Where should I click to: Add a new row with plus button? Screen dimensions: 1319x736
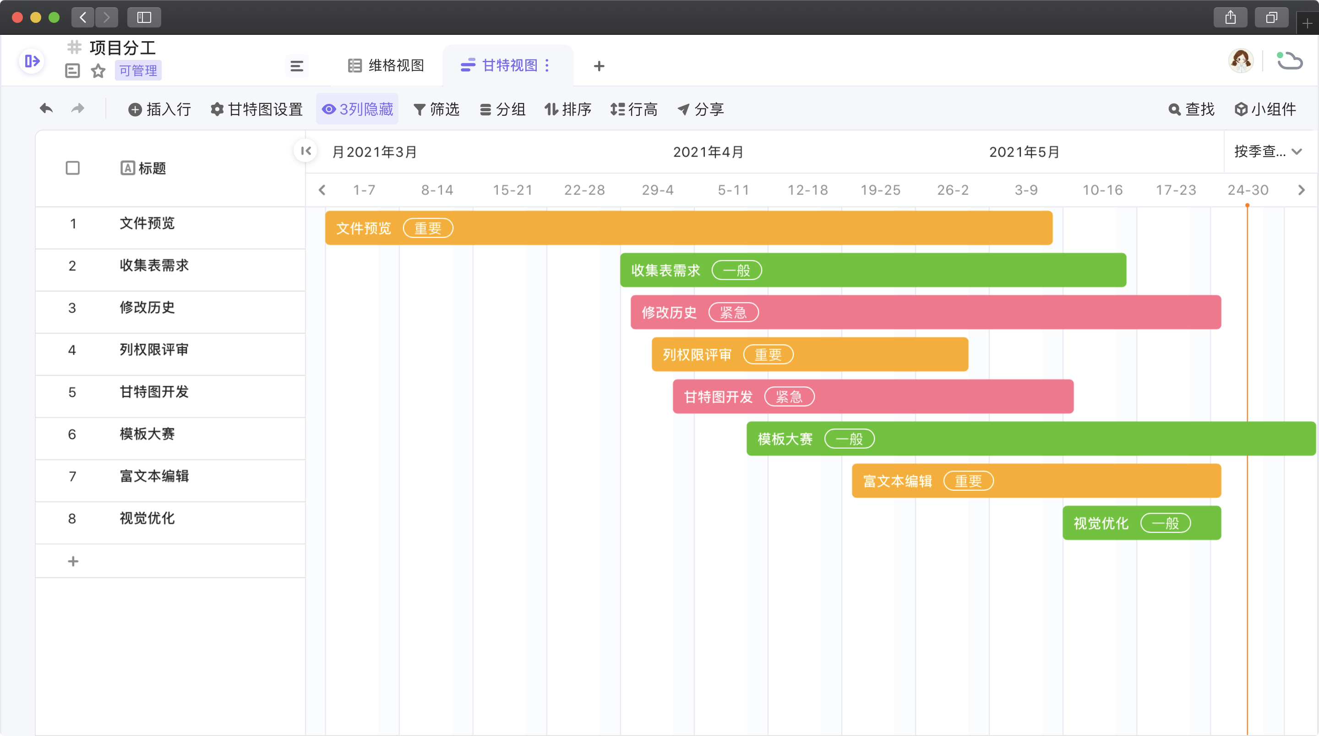(73, 562)
